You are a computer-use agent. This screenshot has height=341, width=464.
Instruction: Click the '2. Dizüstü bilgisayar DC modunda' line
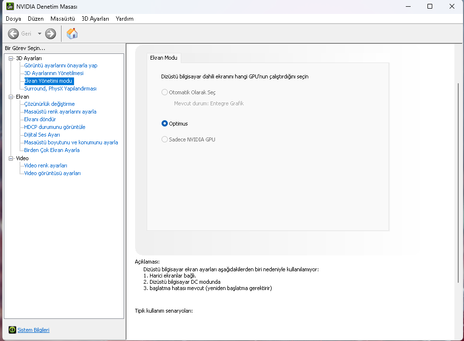coord(182,282)
